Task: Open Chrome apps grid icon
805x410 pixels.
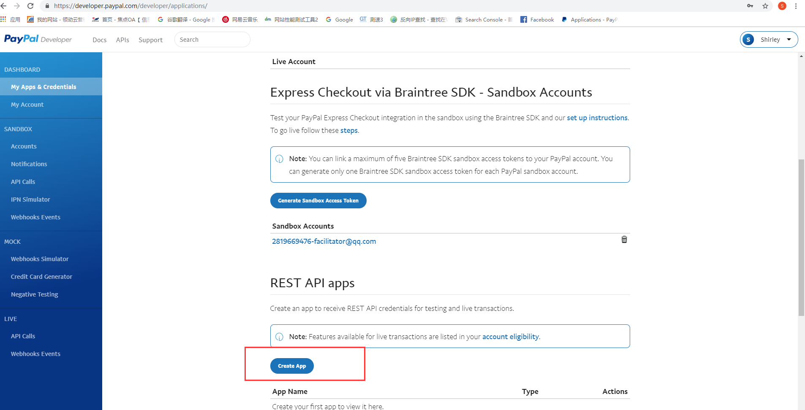Action: click(3, 19)
